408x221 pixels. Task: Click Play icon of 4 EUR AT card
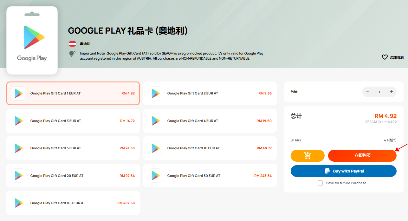click(x=155, y=121)
